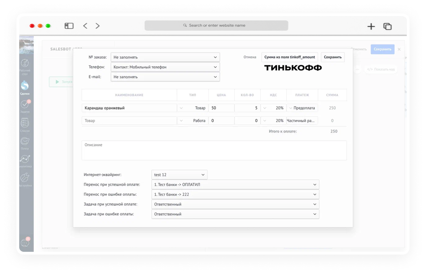Open the Настройки wrench icon

pos(25,179)
